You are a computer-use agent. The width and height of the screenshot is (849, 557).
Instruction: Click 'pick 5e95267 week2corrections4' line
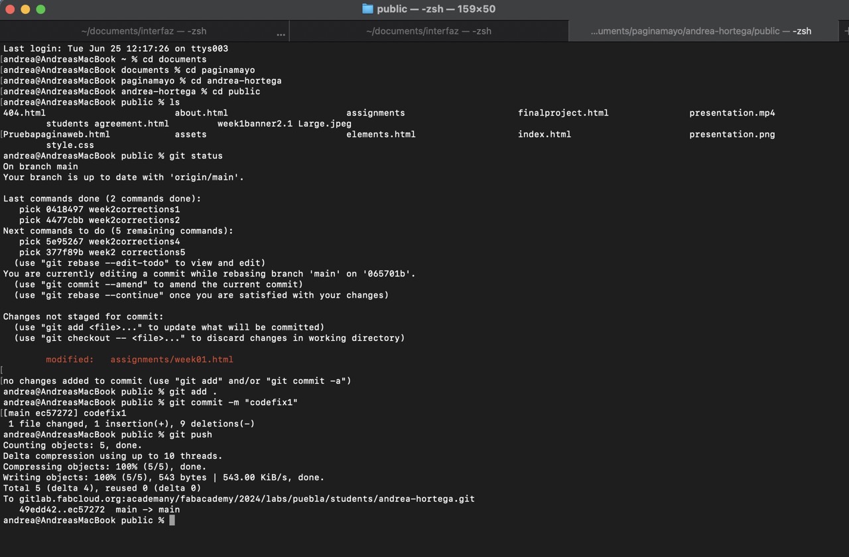[99, 241]
